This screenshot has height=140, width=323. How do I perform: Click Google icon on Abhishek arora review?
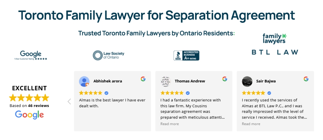point(143,79)
